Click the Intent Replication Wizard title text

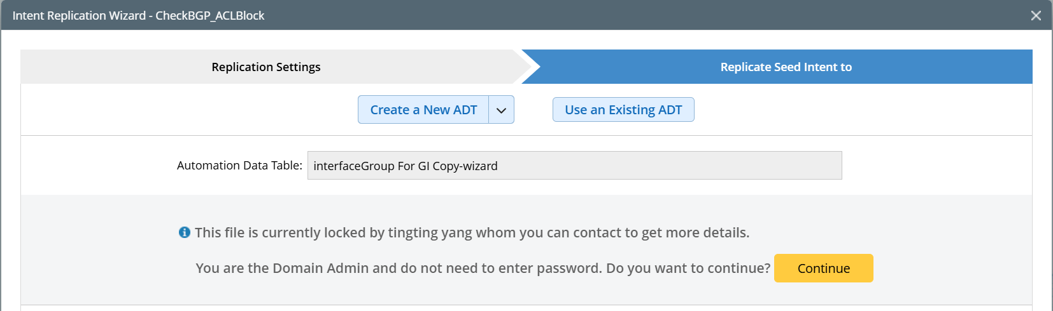tap(79, 15)
